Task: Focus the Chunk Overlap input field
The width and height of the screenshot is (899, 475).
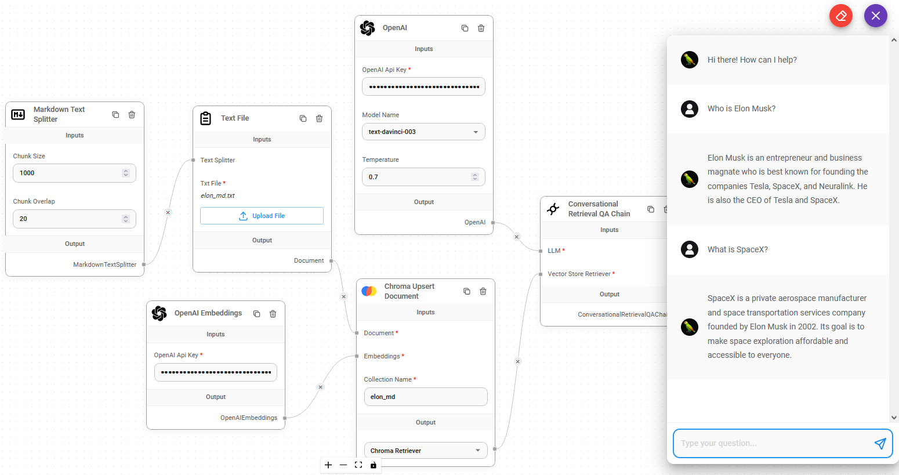Action: pos(74,219)
